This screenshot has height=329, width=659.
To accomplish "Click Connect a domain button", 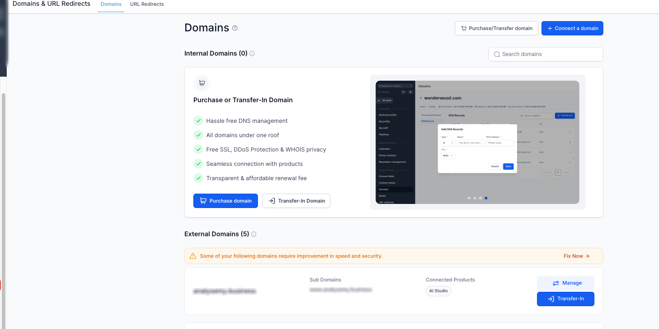I will click(x=572, y=28).
